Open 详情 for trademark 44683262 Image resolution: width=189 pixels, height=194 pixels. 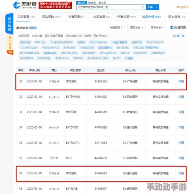pos(181,81)
